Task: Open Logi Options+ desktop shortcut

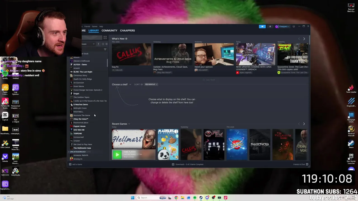Action: click(x=16, y=89)
